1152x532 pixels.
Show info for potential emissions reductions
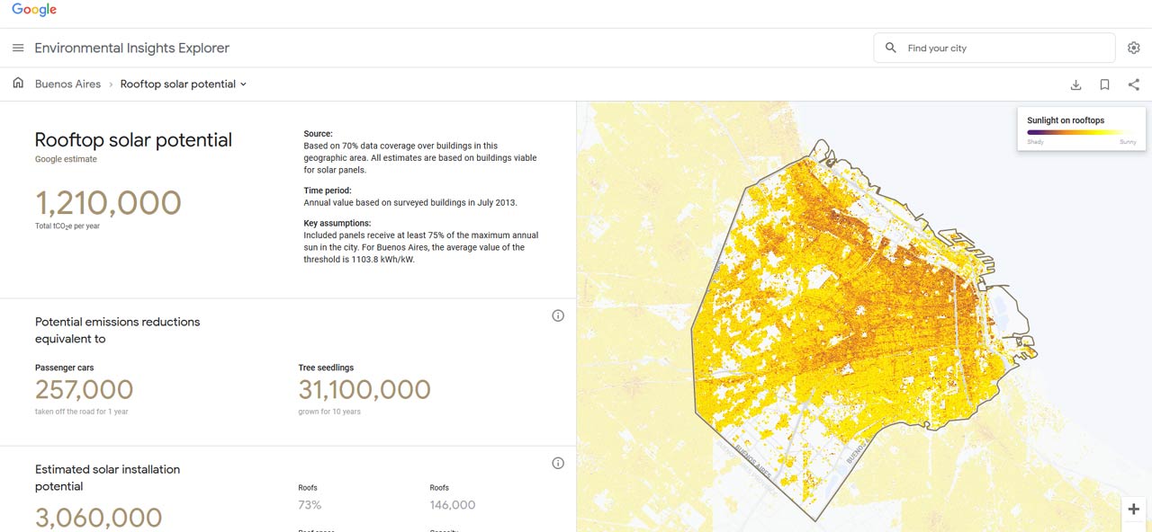pos(558,315)
